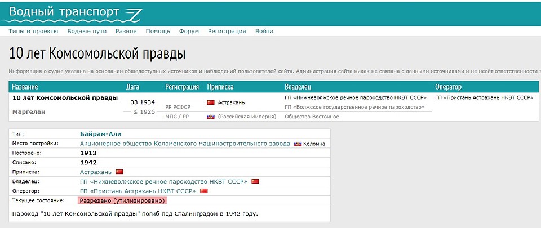Screen dimensions: 541x228
Task: Open the Байрам-Али ship type link
Action: (x=101, y=134)
